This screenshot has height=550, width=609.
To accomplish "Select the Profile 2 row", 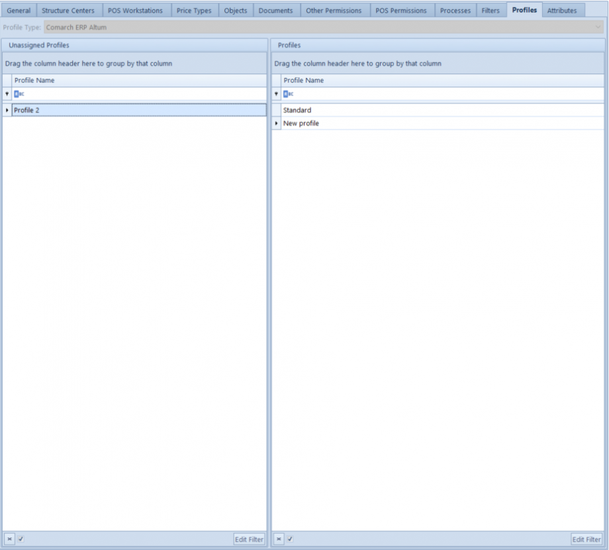I will [x=139, y=110].
